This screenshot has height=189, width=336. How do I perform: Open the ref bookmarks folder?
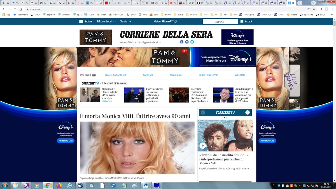(x=223, y=15)
